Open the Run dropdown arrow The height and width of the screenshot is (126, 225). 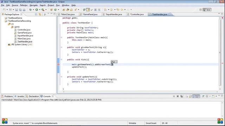pos(40,10)
